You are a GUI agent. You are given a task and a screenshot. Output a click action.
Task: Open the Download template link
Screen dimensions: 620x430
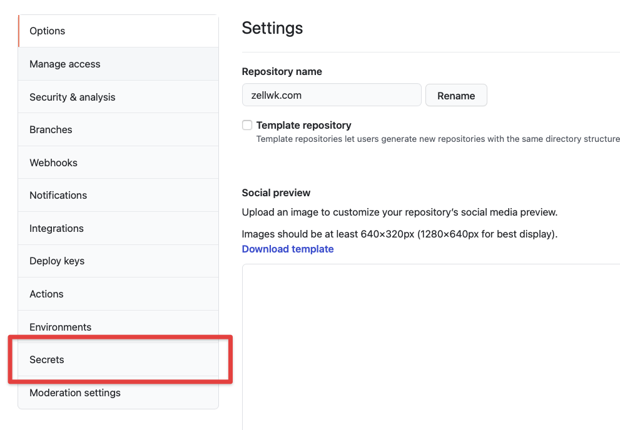pyautogui.click(x=288, y=249)
